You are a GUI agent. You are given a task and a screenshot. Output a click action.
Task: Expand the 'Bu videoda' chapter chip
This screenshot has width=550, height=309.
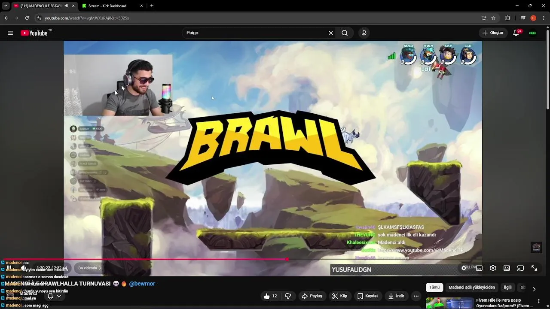pyautogui.click(x=89, y=268)
